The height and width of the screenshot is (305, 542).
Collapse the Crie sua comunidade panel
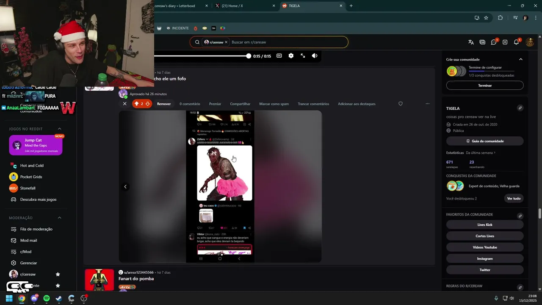pos(521,59)
